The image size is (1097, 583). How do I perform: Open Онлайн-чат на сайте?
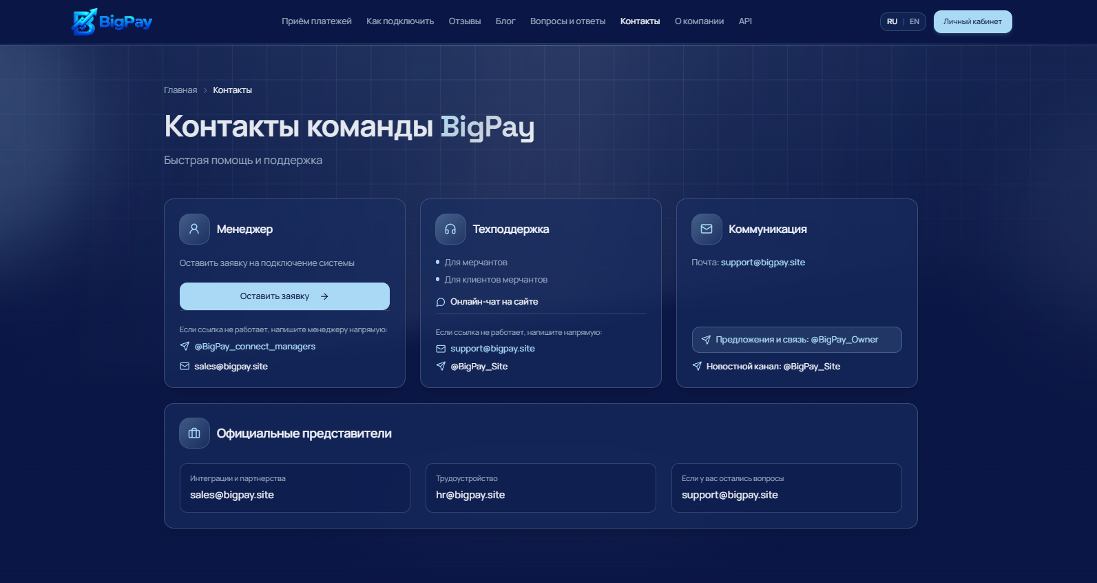pyautogui.click(x=494, y=302)
